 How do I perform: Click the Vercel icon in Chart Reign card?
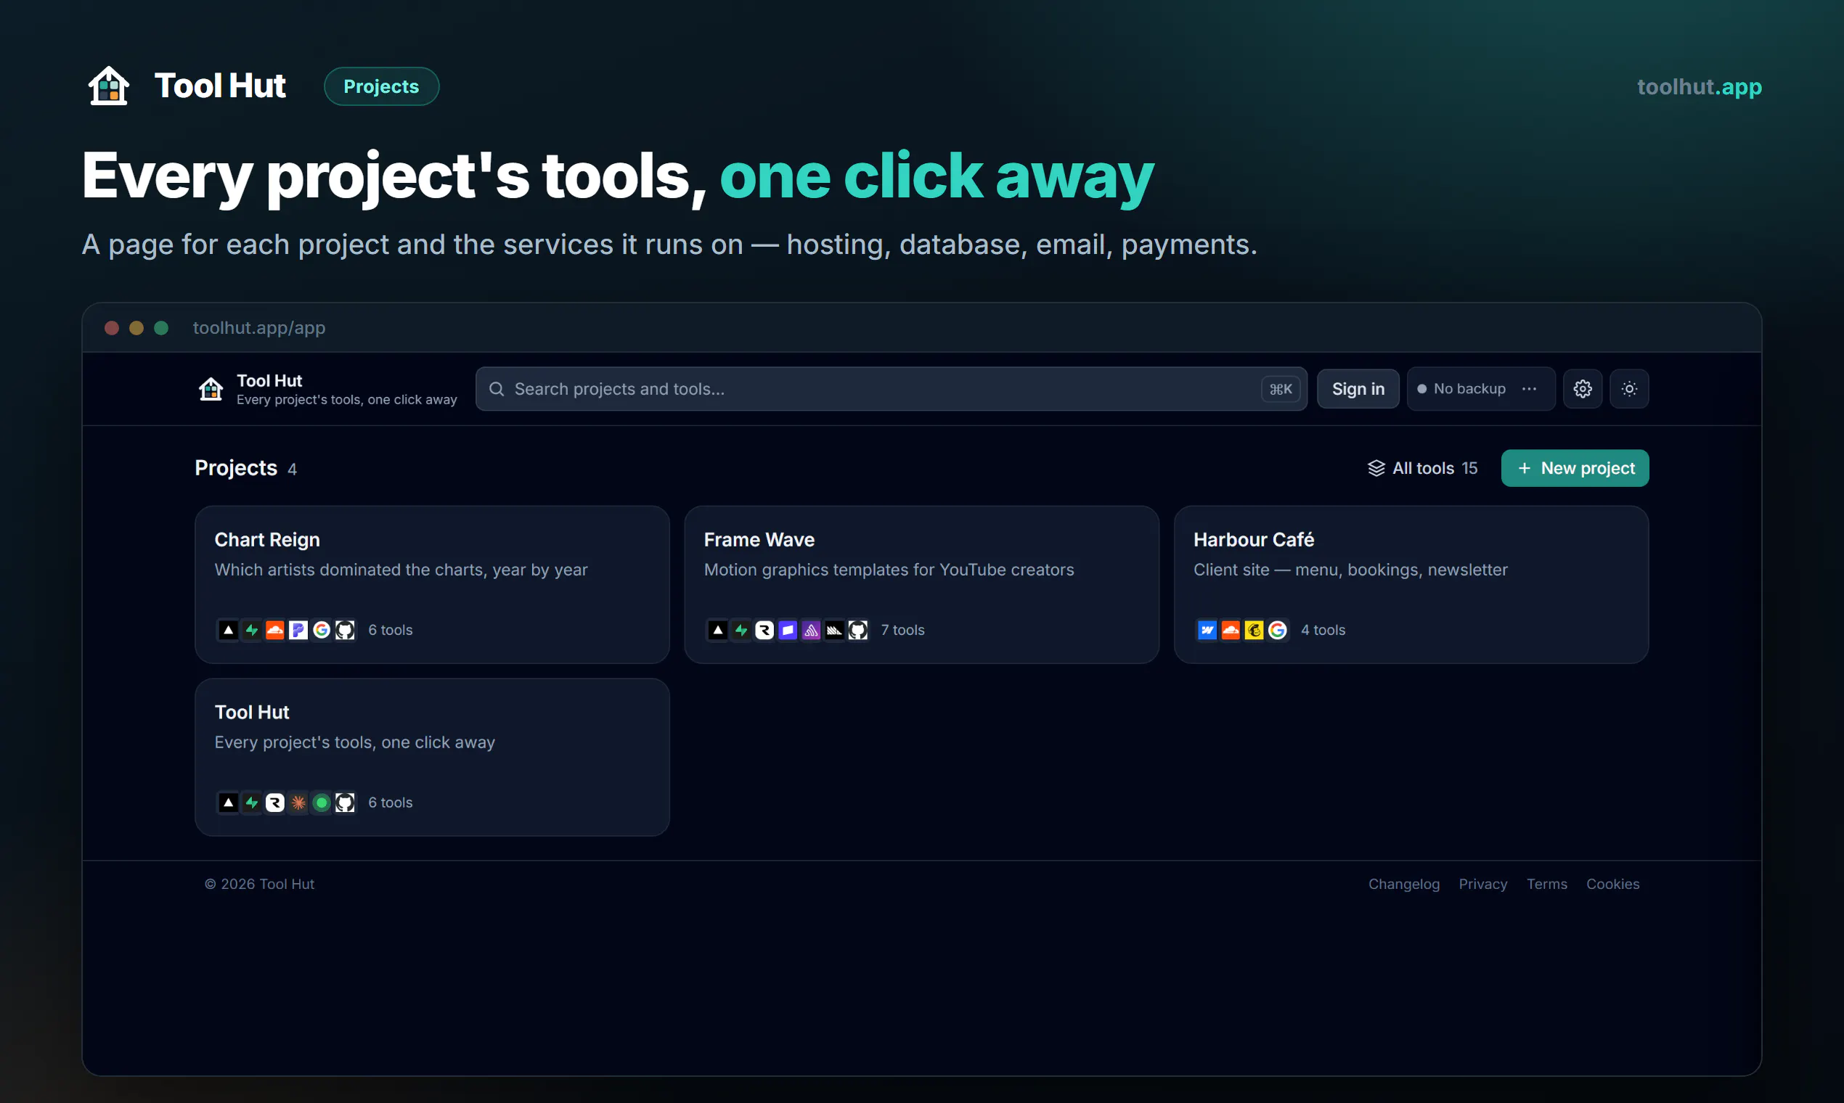[x=228, y=631]
